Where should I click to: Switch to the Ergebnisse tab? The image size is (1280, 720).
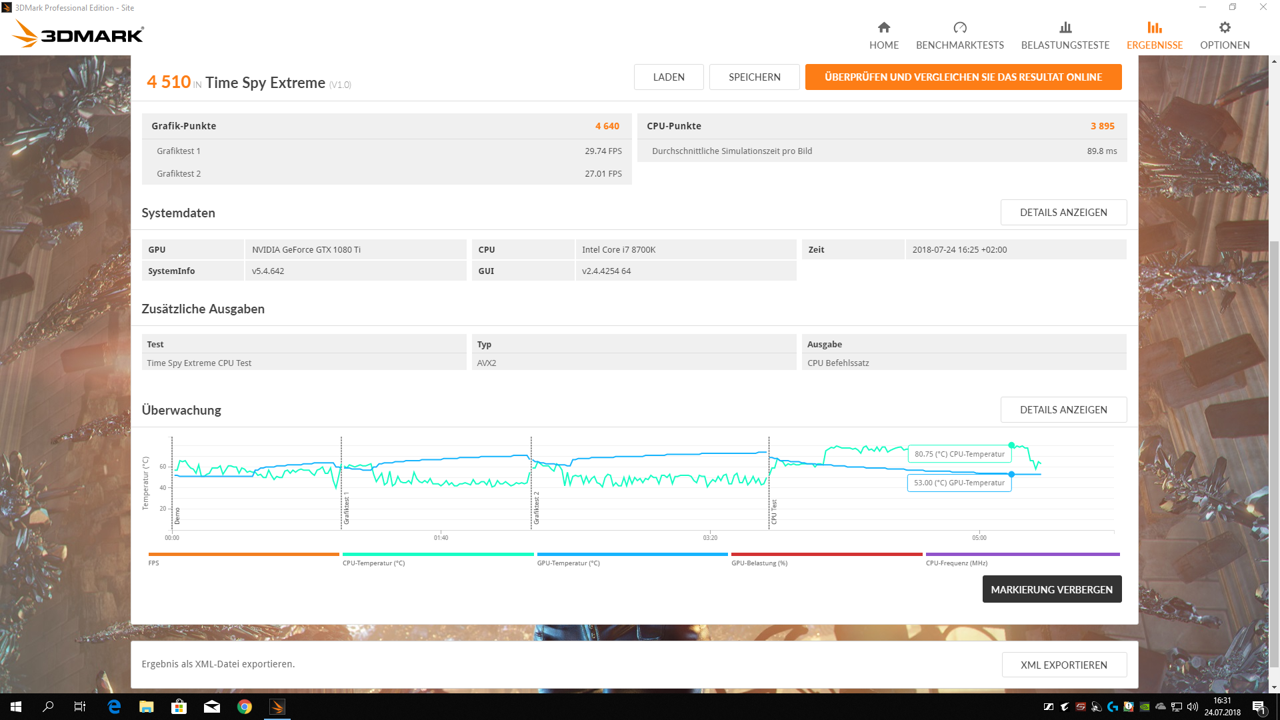[1155, 35]
